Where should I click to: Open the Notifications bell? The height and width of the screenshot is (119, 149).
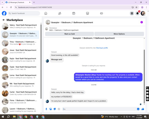coord(137,13)
